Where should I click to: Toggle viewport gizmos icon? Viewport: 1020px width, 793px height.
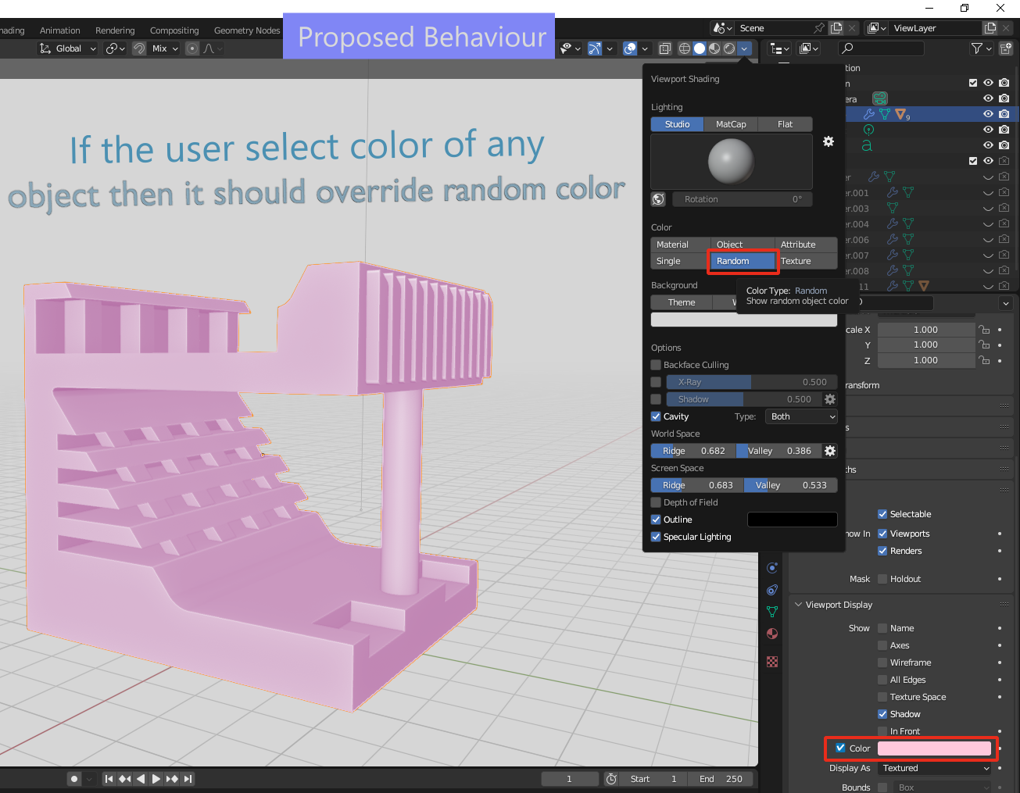click(x=595, y=48)
